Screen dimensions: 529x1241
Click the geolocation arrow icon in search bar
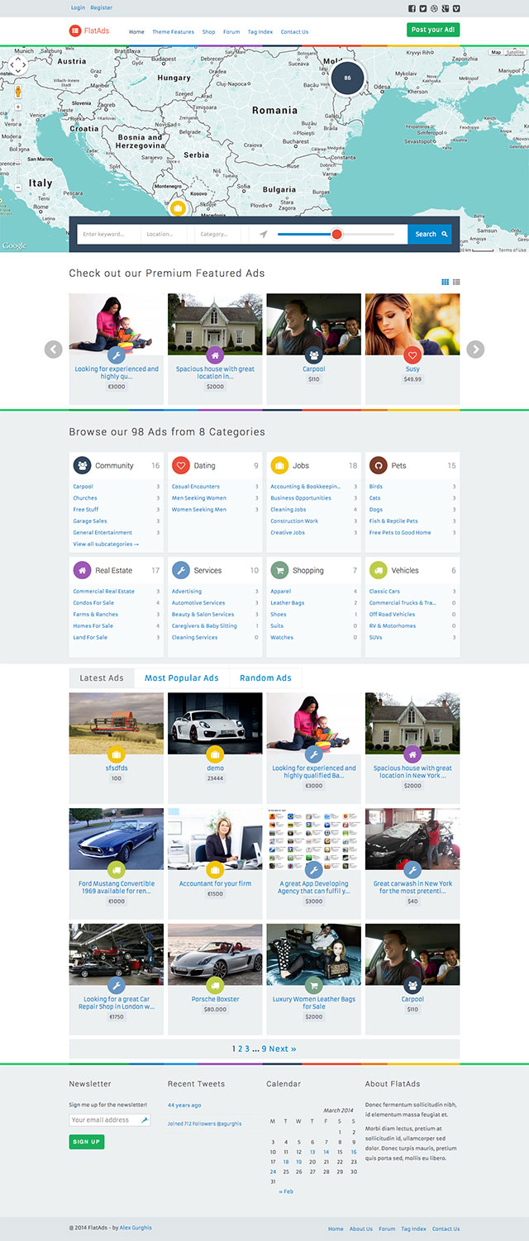coord(264,234)
